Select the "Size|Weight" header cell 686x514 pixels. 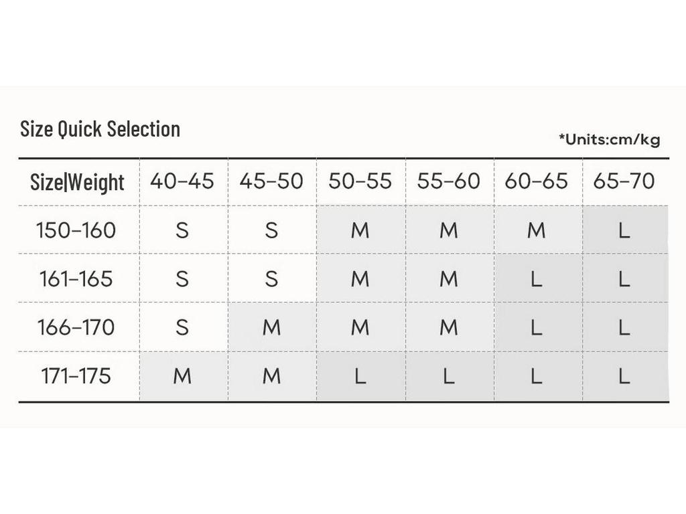coord(78,181)
